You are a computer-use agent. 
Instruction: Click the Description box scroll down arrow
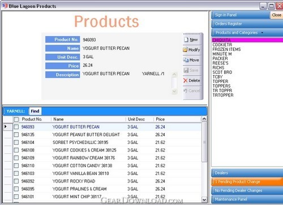174,91
